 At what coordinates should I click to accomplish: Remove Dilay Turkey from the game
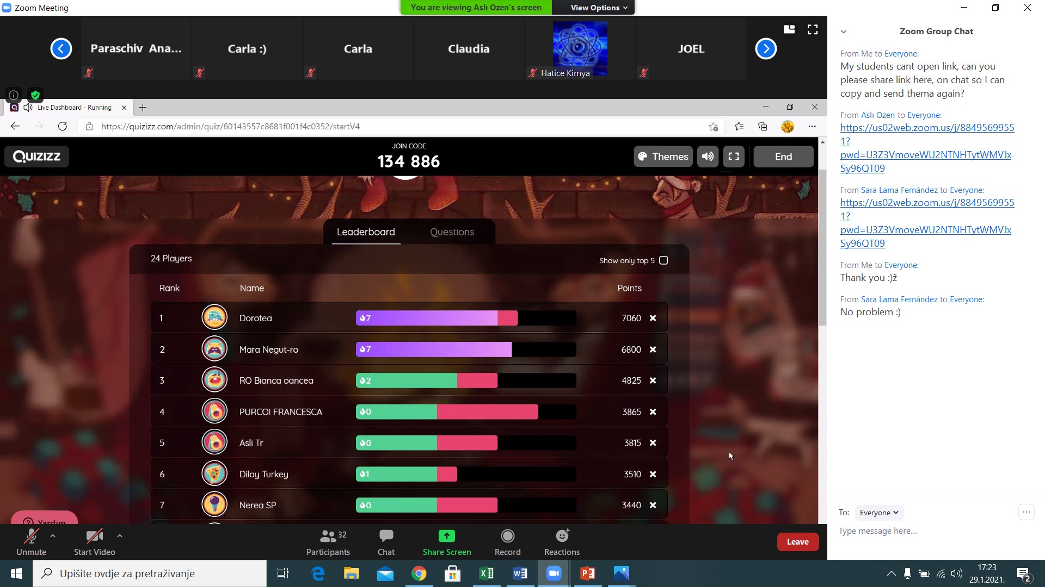tap(653, 474)
